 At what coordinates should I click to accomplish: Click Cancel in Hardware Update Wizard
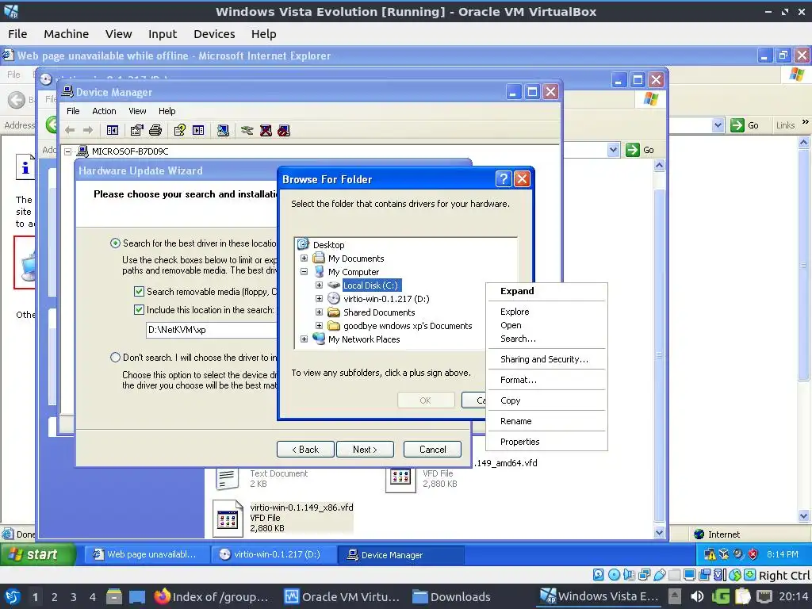(432, 449)
